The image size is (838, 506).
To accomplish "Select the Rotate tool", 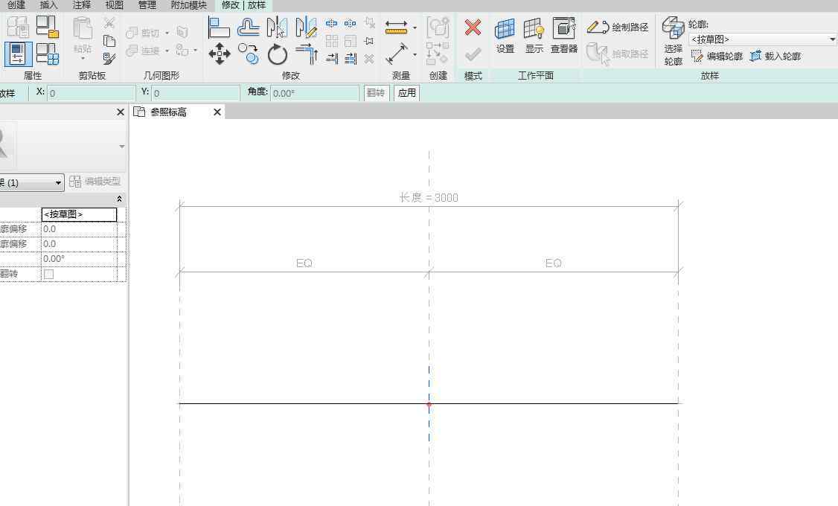I will point(278,54).
